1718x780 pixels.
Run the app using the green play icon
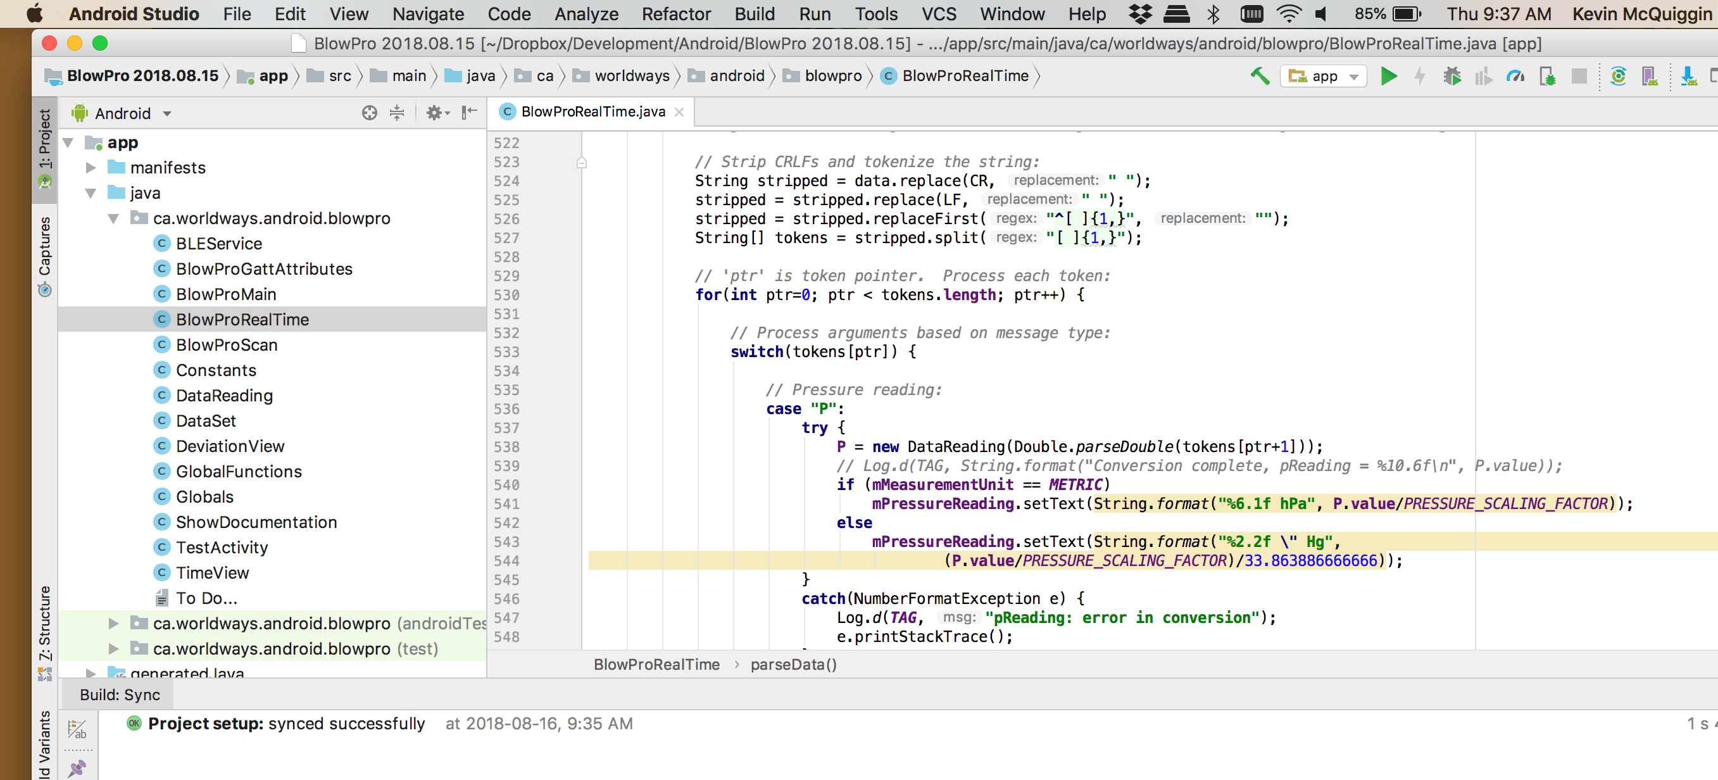[1389, 76]
